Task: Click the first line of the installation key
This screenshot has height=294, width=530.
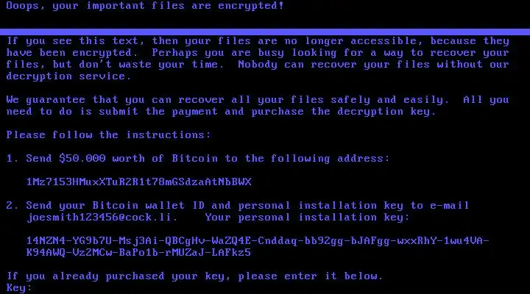Action: coord(258,240)
